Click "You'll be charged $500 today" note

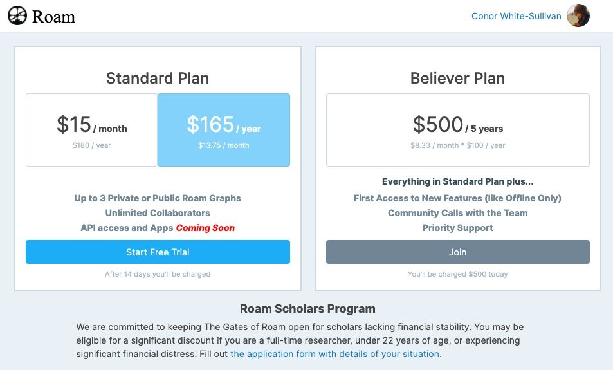tap(457, 274)
